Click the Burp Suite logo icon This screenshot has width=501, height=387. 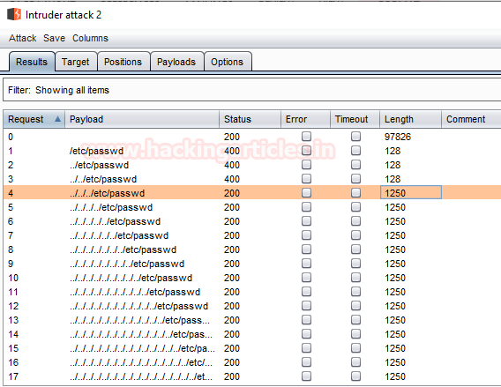coord(14,14)
